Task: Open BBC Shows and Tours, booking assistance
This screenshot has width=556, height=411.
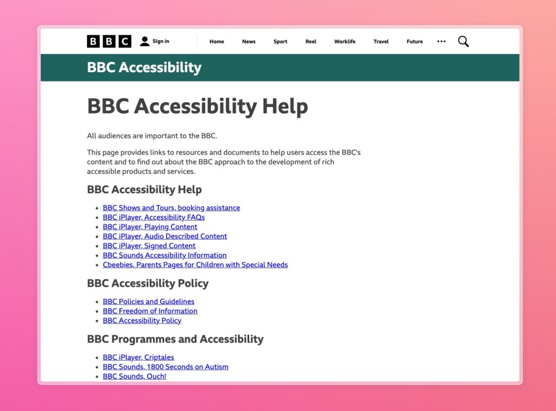Action: [x=171, y=208]
